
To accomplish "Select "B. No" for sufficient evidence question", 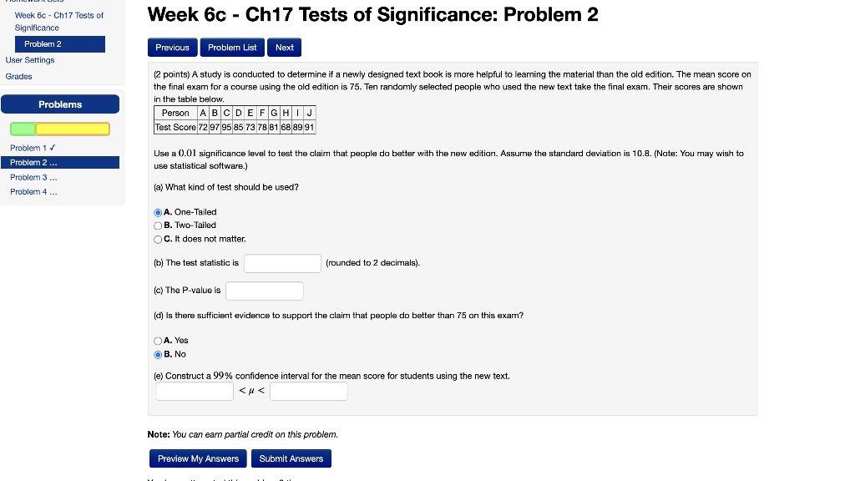I will click(157, 354).
